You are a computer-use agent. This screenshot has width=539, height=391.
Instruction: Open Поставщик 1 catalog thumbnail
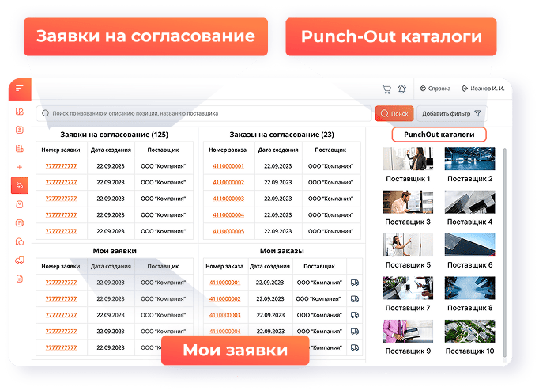pos(408,158)
